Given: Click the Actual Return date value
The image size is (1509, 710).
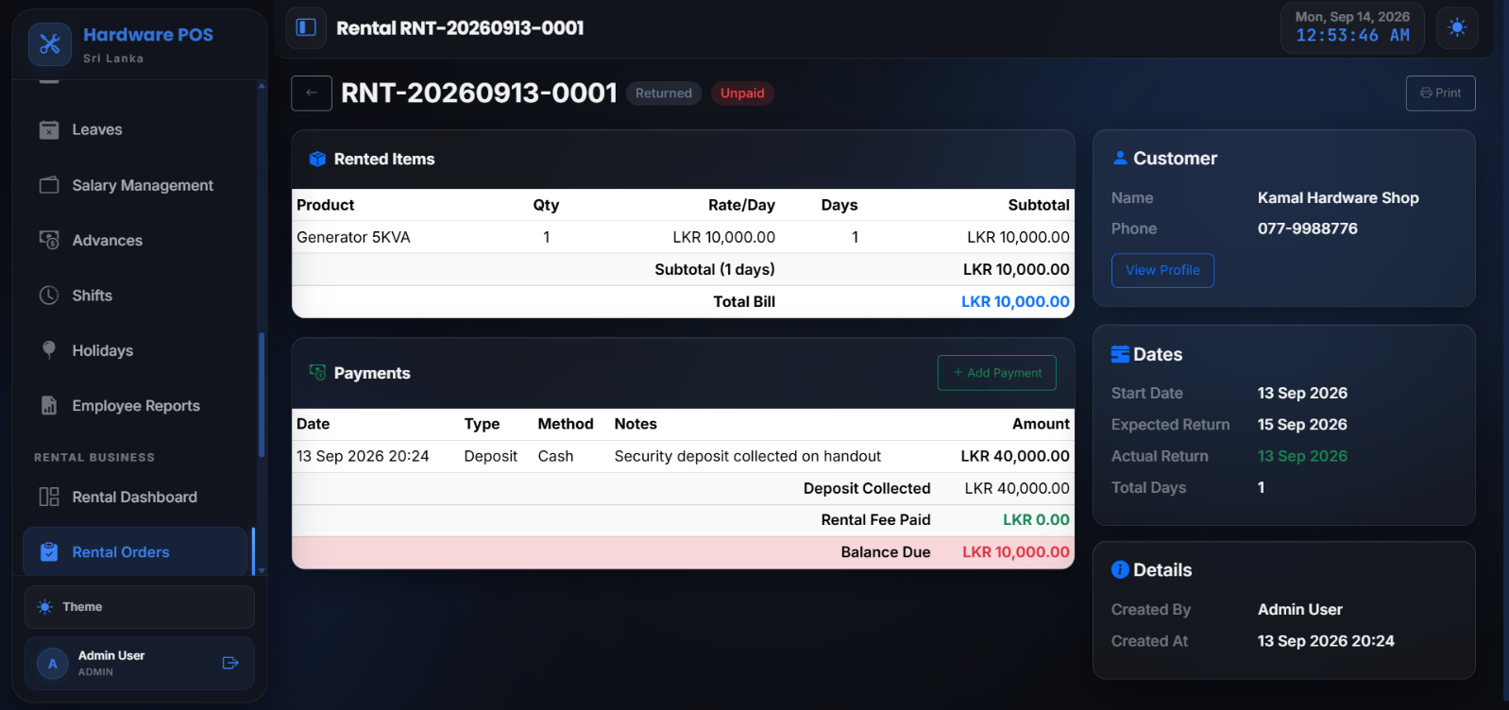Looking at the screenshot, I should click(1302, 456).
